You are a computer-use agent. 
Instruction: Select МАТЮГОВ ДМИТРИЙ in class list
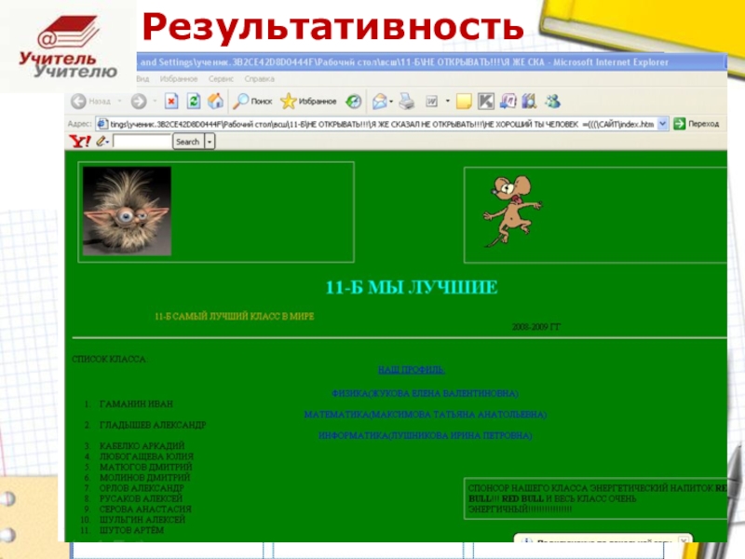tap(146, 467)
